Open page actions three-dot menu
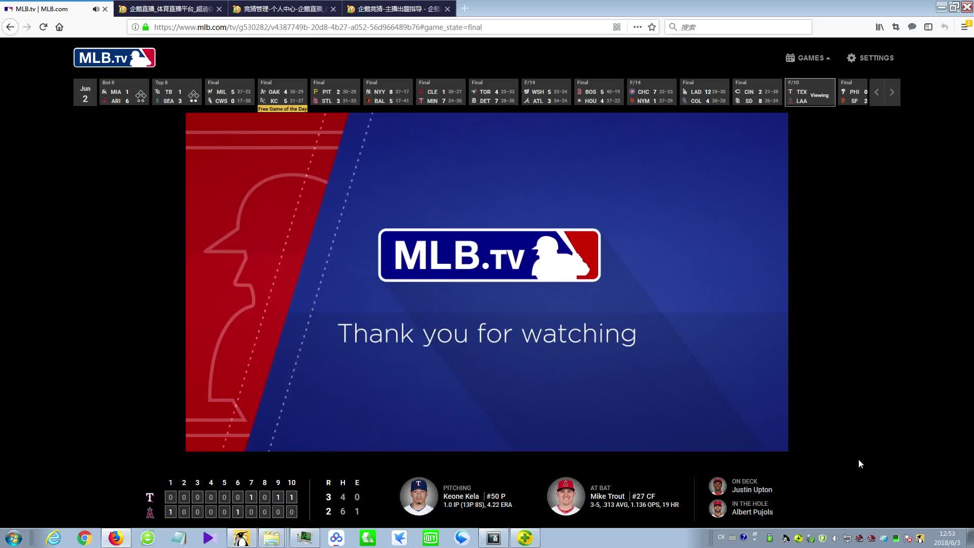This screenshot has height=548, width=974. [x=637, y=27]
